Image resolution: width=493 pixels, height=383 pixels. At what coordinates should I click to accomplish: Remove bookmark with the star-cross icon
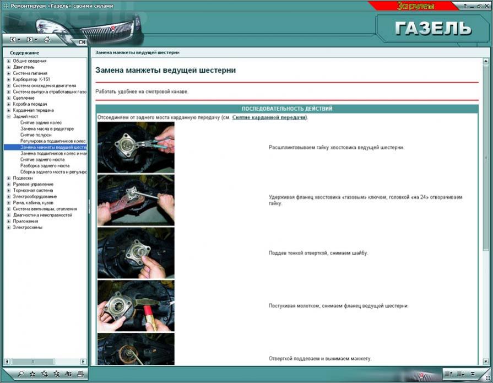click(x=57, y=374)
